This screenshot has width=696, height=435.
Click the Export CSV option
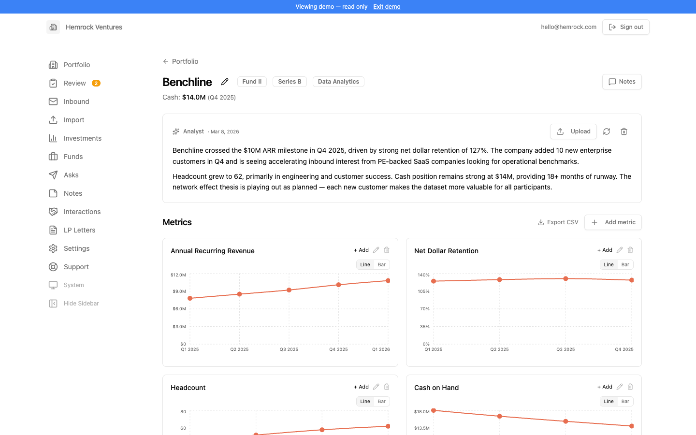point(558,222)
